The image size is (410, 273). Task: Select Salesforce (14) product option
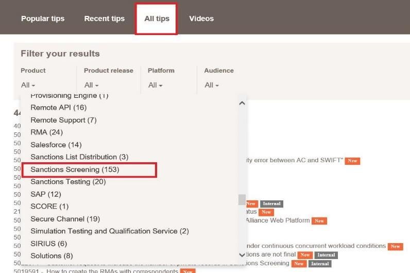click(x=56, y=145)
